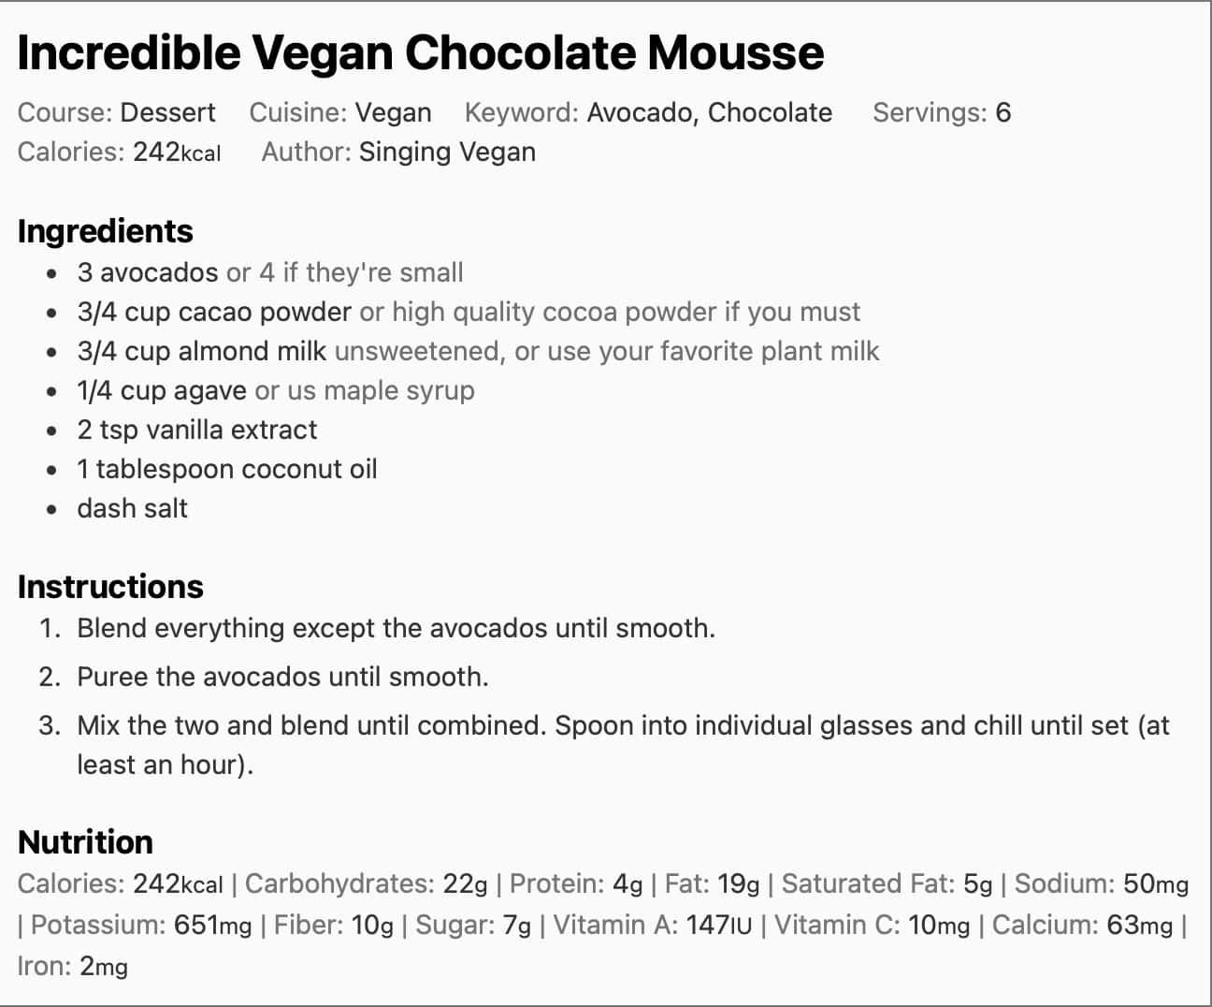Click the Vegan cuisine value

click(393, 112)
